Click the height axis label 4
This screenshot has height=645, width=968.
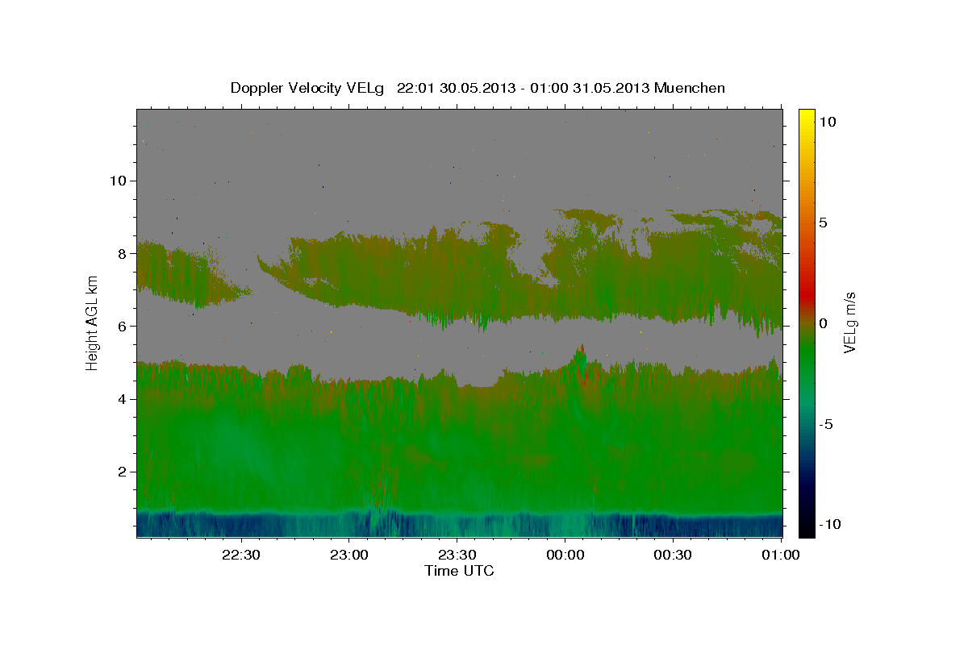pos(122,399)
